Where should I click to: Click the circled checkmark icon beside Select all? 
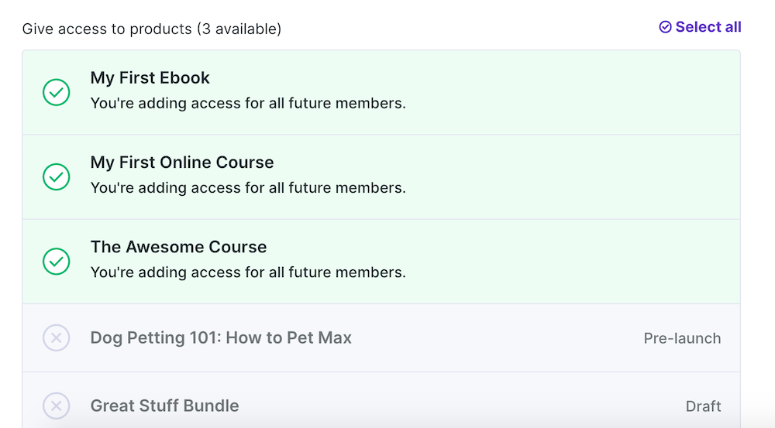click(x=665, y=27)
